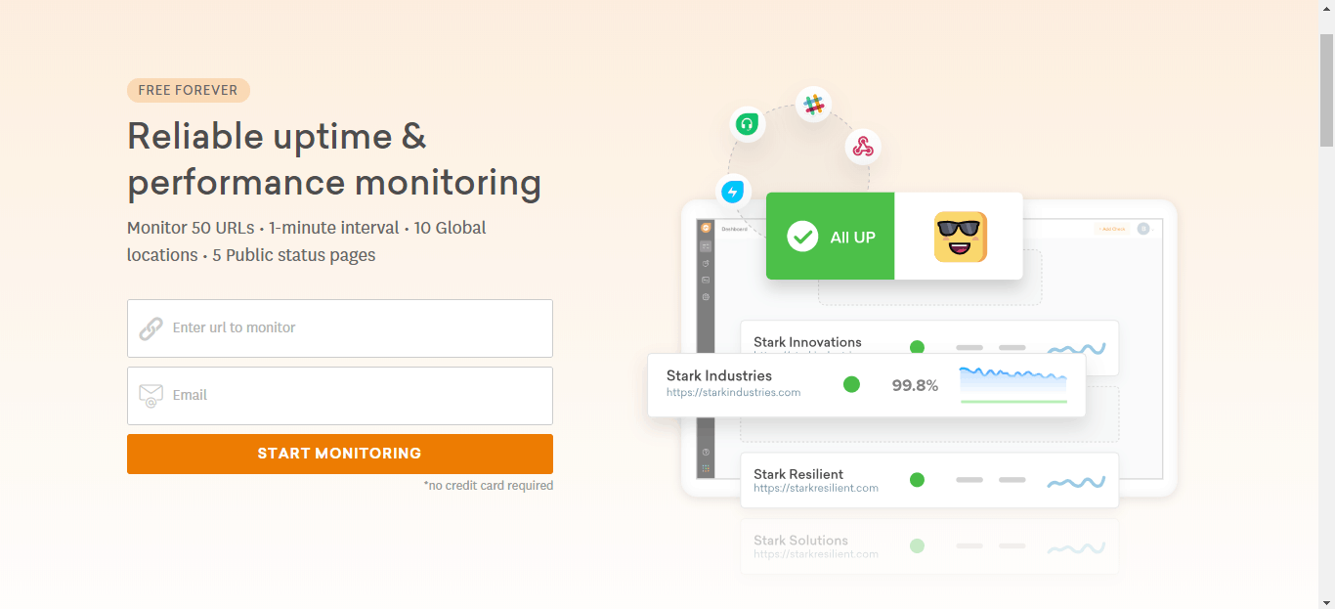Click the Add Check button in dashboard
Screen dimensions: 1335x609
pyautogui.click(x=1112, y=229)
